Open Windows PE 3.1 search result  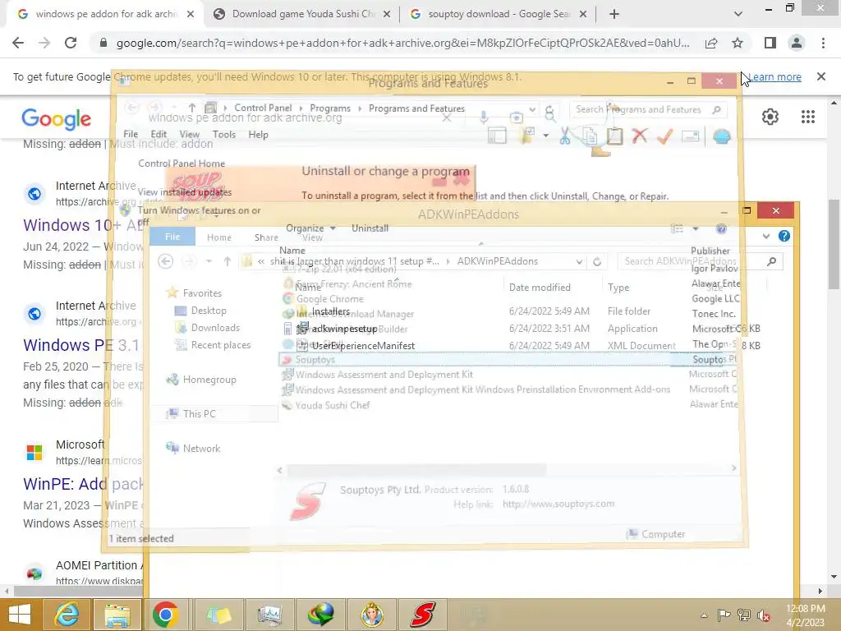tap(81, 345)
